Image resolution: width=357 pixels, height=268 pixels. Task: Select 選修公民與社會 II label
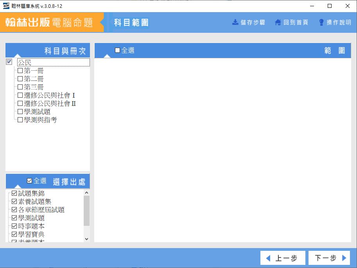50,104
